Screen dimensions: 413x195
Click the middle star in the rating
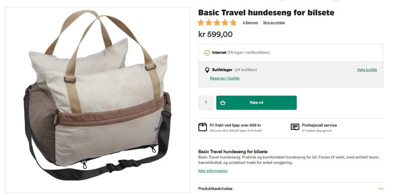click(x=217, y=23)
